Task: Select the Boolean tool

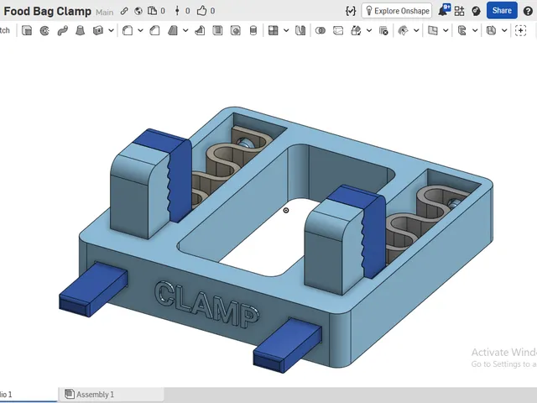Action: point(321,31)
